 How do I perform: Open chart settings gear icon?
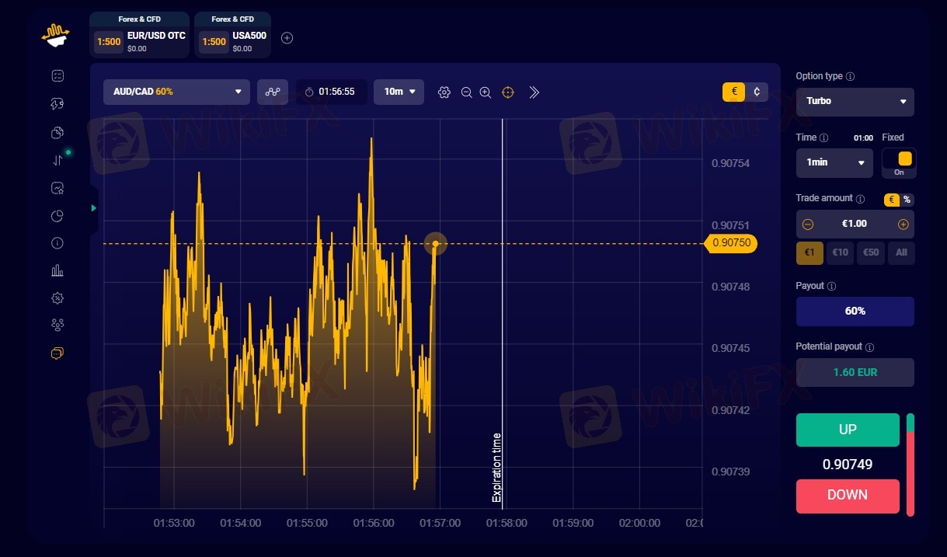(444, 92)
